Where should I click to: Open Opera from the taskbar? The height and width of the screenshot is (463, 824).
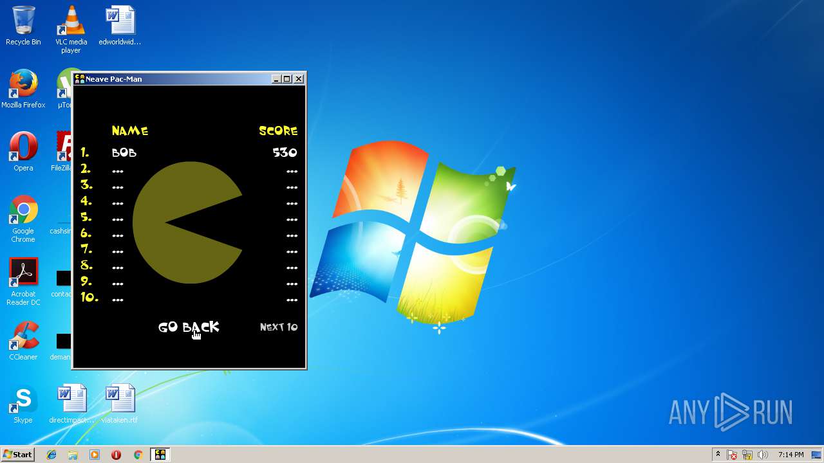click(116, 455)
